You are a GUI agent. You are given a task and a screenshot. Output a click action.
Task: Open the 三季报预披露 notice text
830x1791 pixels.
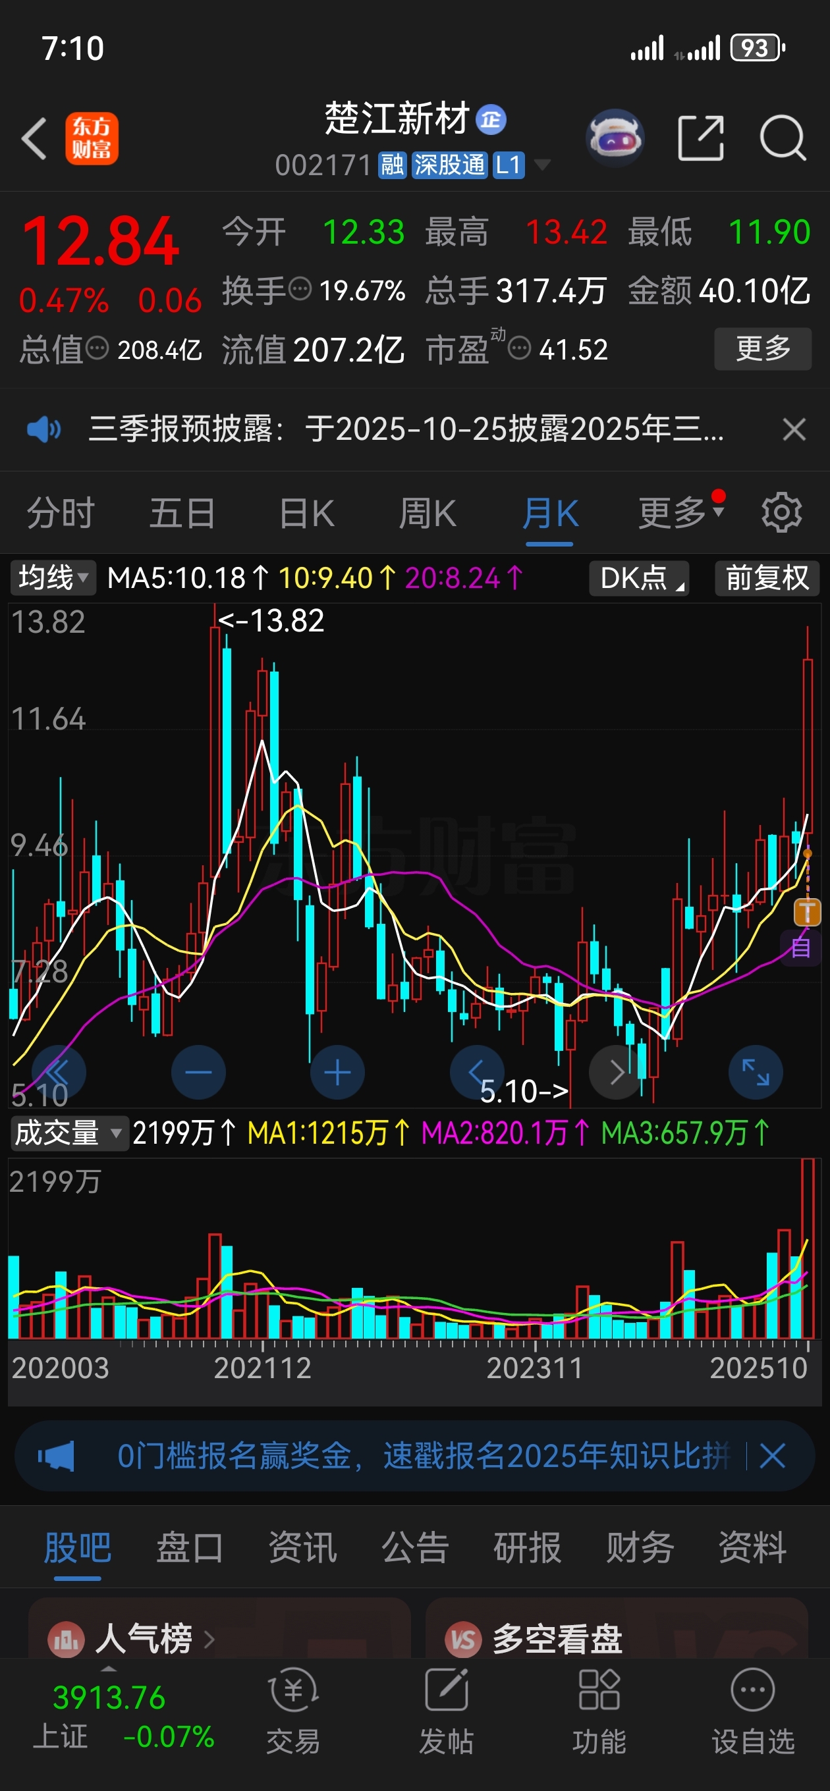tap(406, 429)
